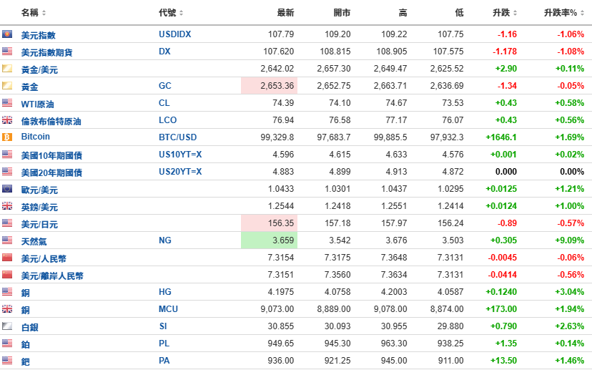Open the Bitcoin quote link

pos(36,137)
